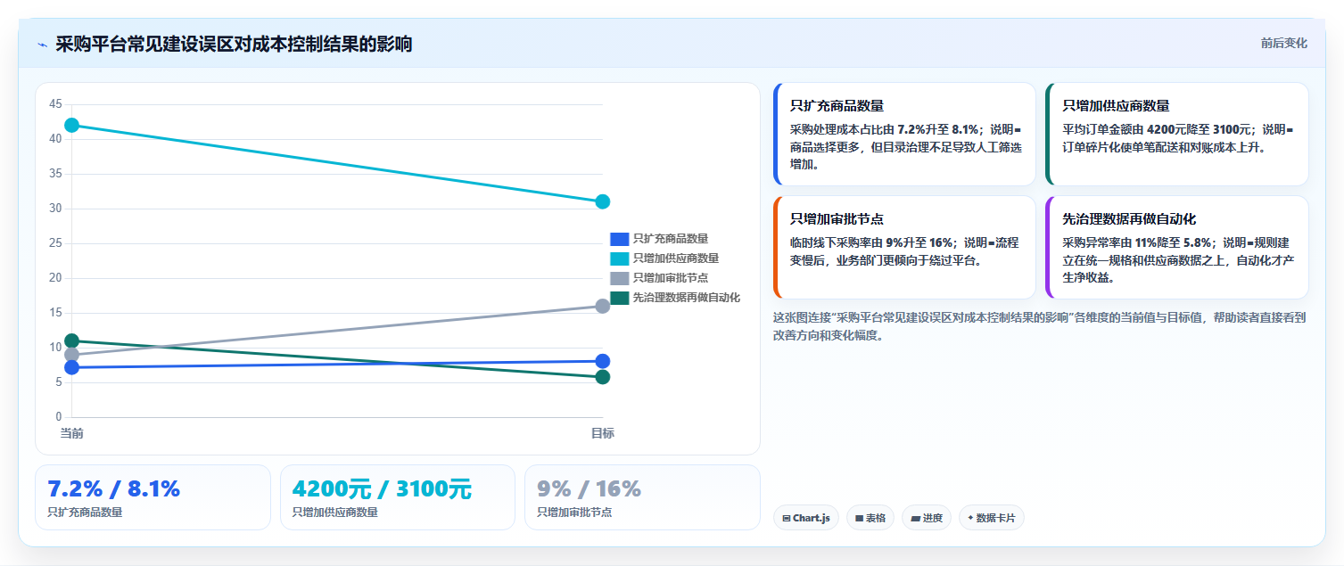
Task: Open the 先治理数据再做自动化 explanation card heading
Action: point(1129,219)
